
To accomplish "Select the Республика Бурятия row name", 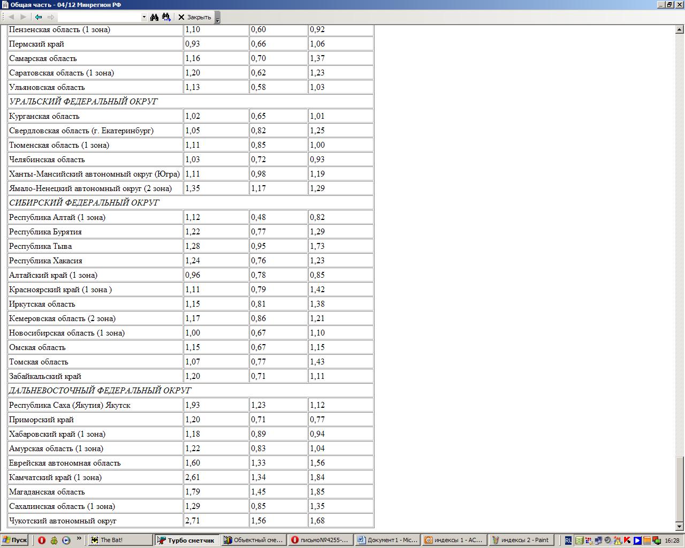I will 45,232.
